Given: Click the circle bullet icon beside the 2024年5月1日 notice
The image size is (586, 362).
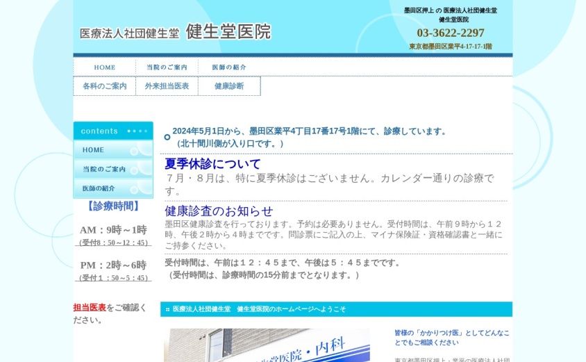Looking at the screenshot, I should click(x=167, y=138).
